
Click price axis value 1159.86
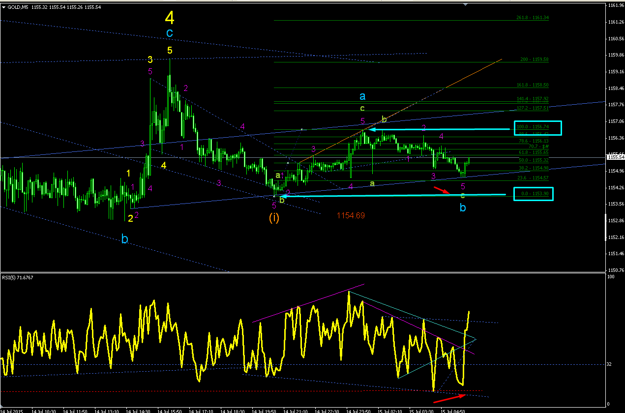pyautogui.click(x=616, y=55)
